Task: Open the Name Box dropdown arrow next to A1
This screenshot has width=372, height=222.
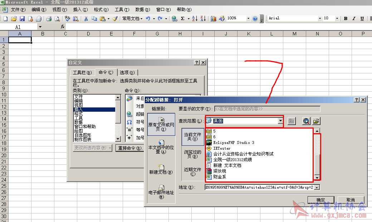Action: coord(40,27)
